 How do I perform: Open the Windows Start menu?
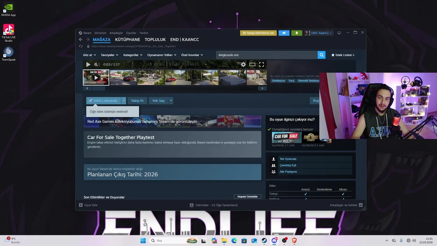(x=143, y=241)
